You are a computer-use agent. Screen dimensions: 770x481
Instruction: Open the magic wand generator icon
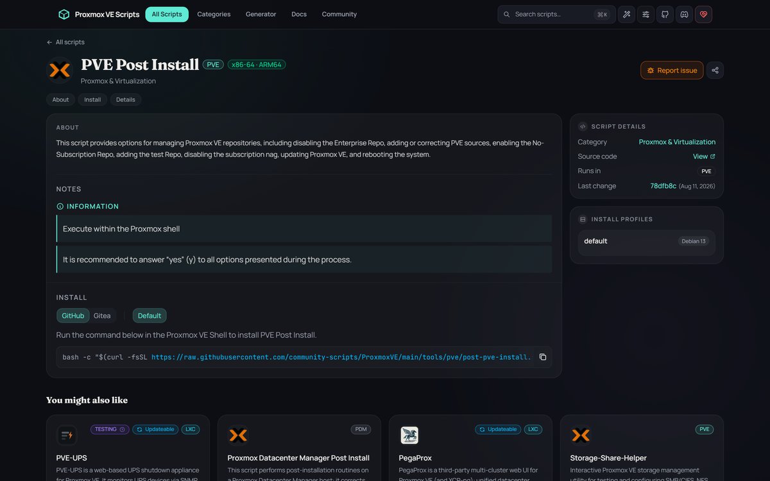pyautogui.click(x=626, y=14)
